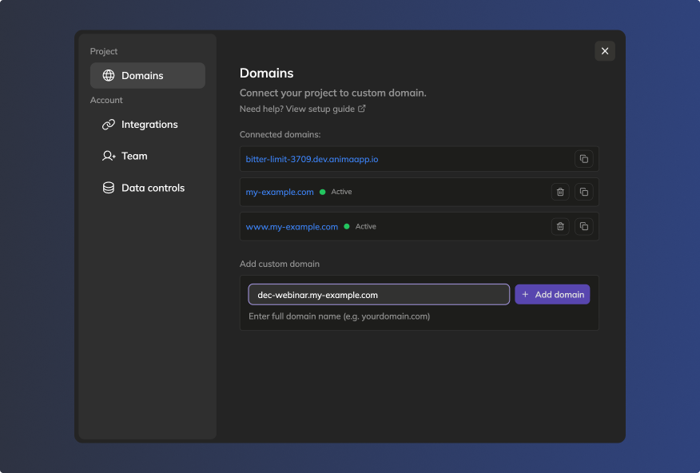Close the settings dialog

604,51
